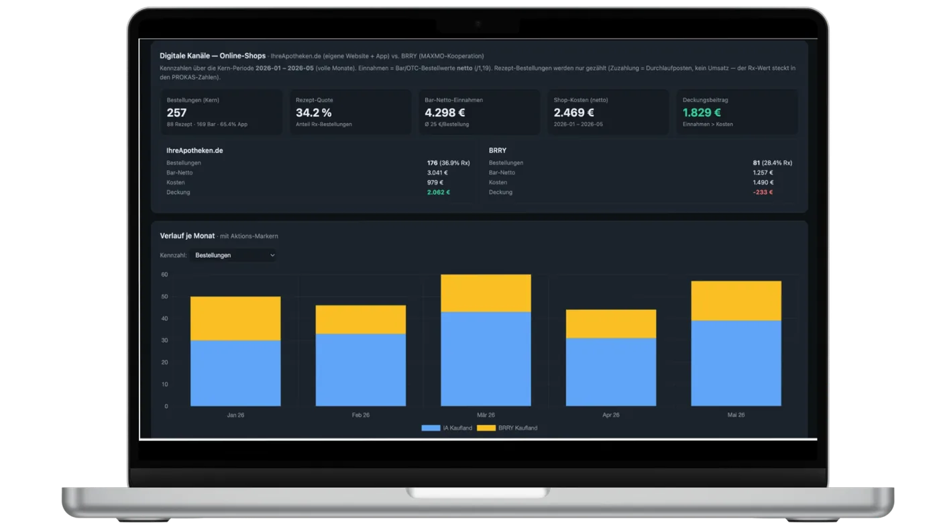Click the Jan 26 axis label
The image size is (939, 529).
pyautogui.click(x=235, y=415)
